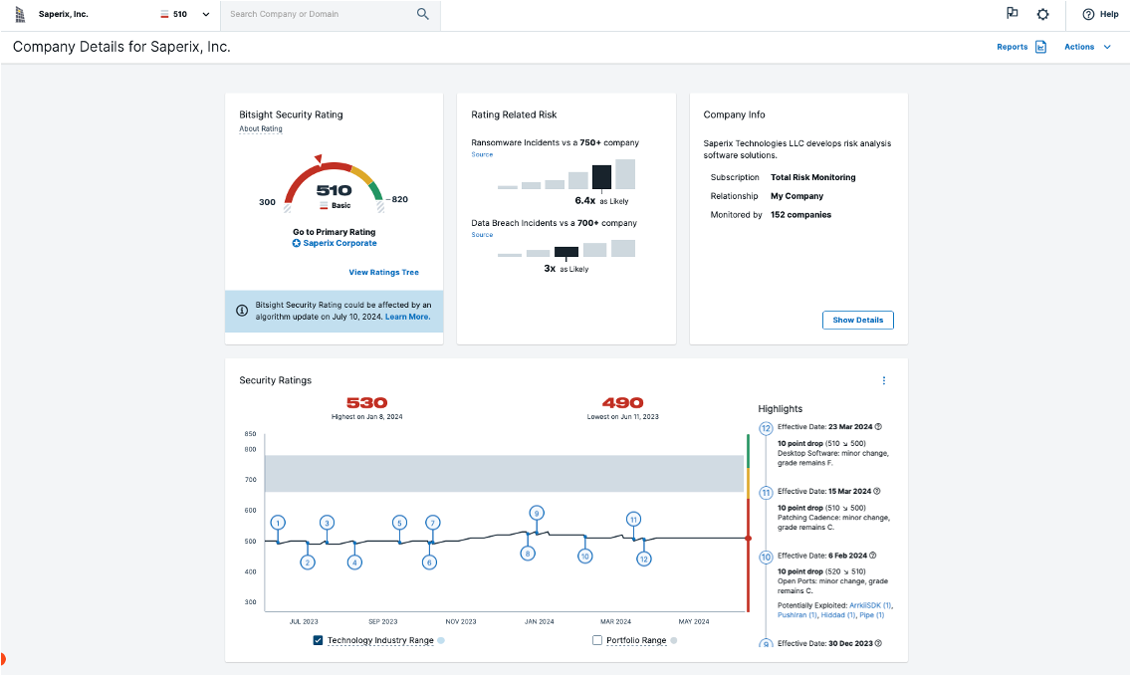Select highlight number 11 circle in Highlights list
Screen dimensions: 1131x675
click(x=766, y=493)
